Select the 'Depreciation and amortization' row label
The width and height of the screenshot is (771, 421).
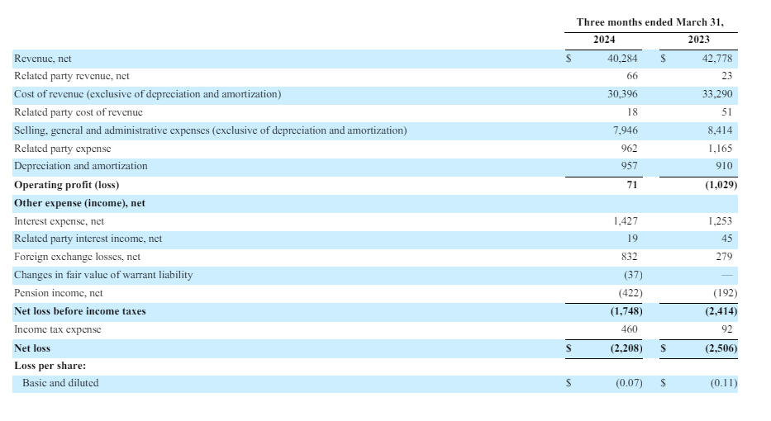pos(81,166)
